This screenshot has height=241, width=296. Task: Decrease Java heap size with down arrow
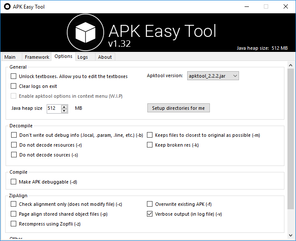64,111
